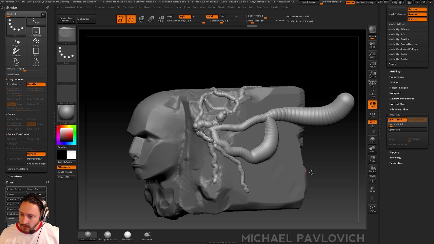Open the Transform menu
The width and height of the screenshot is (434, 244).
262,7
